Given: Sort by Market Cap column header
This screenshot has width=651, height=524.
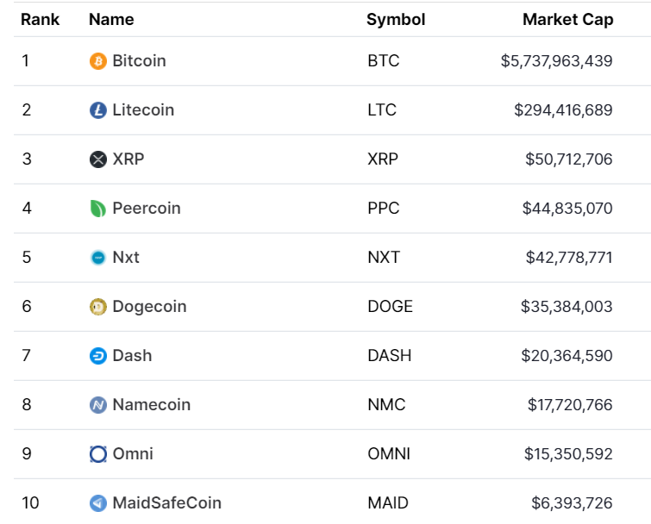Looking at the screenshot, I should point(568,20).
